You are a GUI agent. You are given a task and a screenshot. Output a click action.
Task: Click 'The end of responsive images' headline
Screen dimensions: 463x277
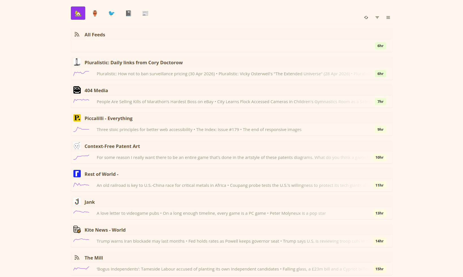click(x=272, y=130)
